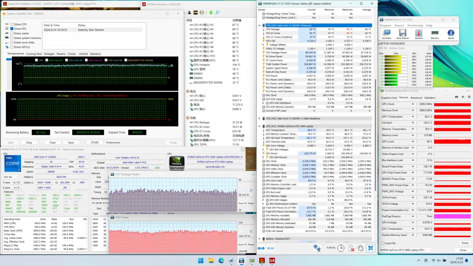Click AIDA64 toolbar user icon
The width and height of the screenshot is (473, 266).
tap(189, 13)
